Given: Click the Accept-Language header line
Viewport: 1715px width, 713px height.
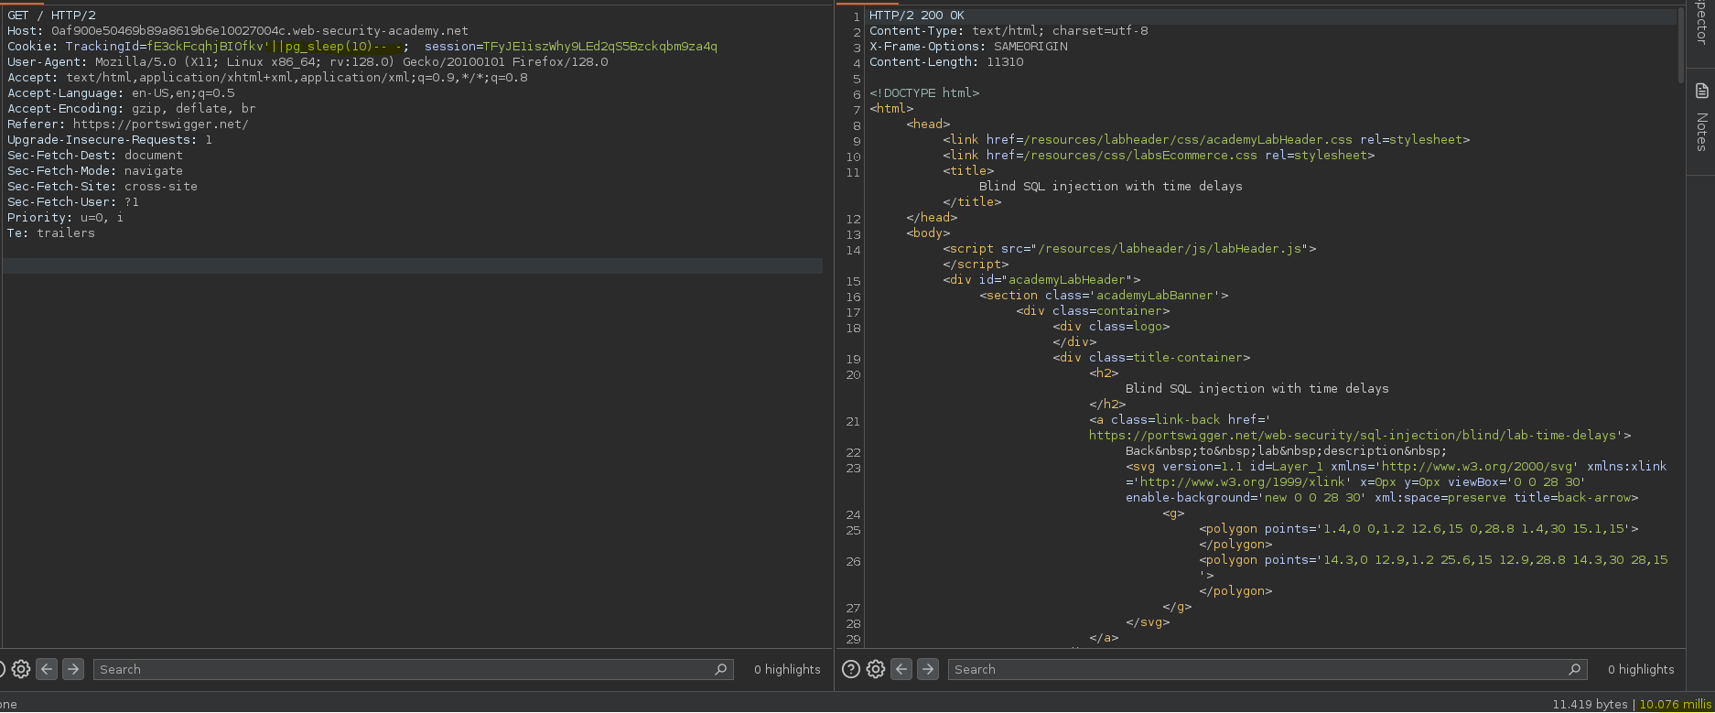Looking at the screenshot, I should [121, 93].
